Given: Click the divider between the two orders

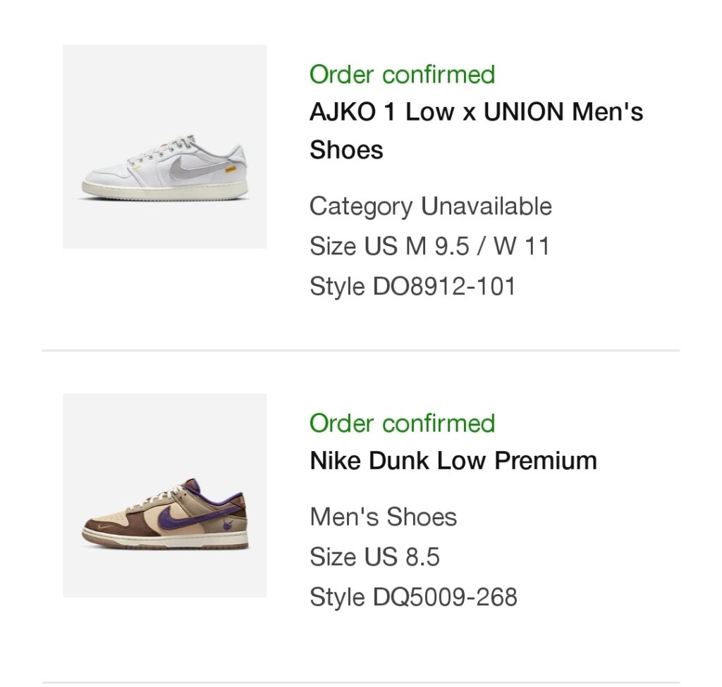Looking at the screenshot, I should pyautogui.click(x=361, y=350).
